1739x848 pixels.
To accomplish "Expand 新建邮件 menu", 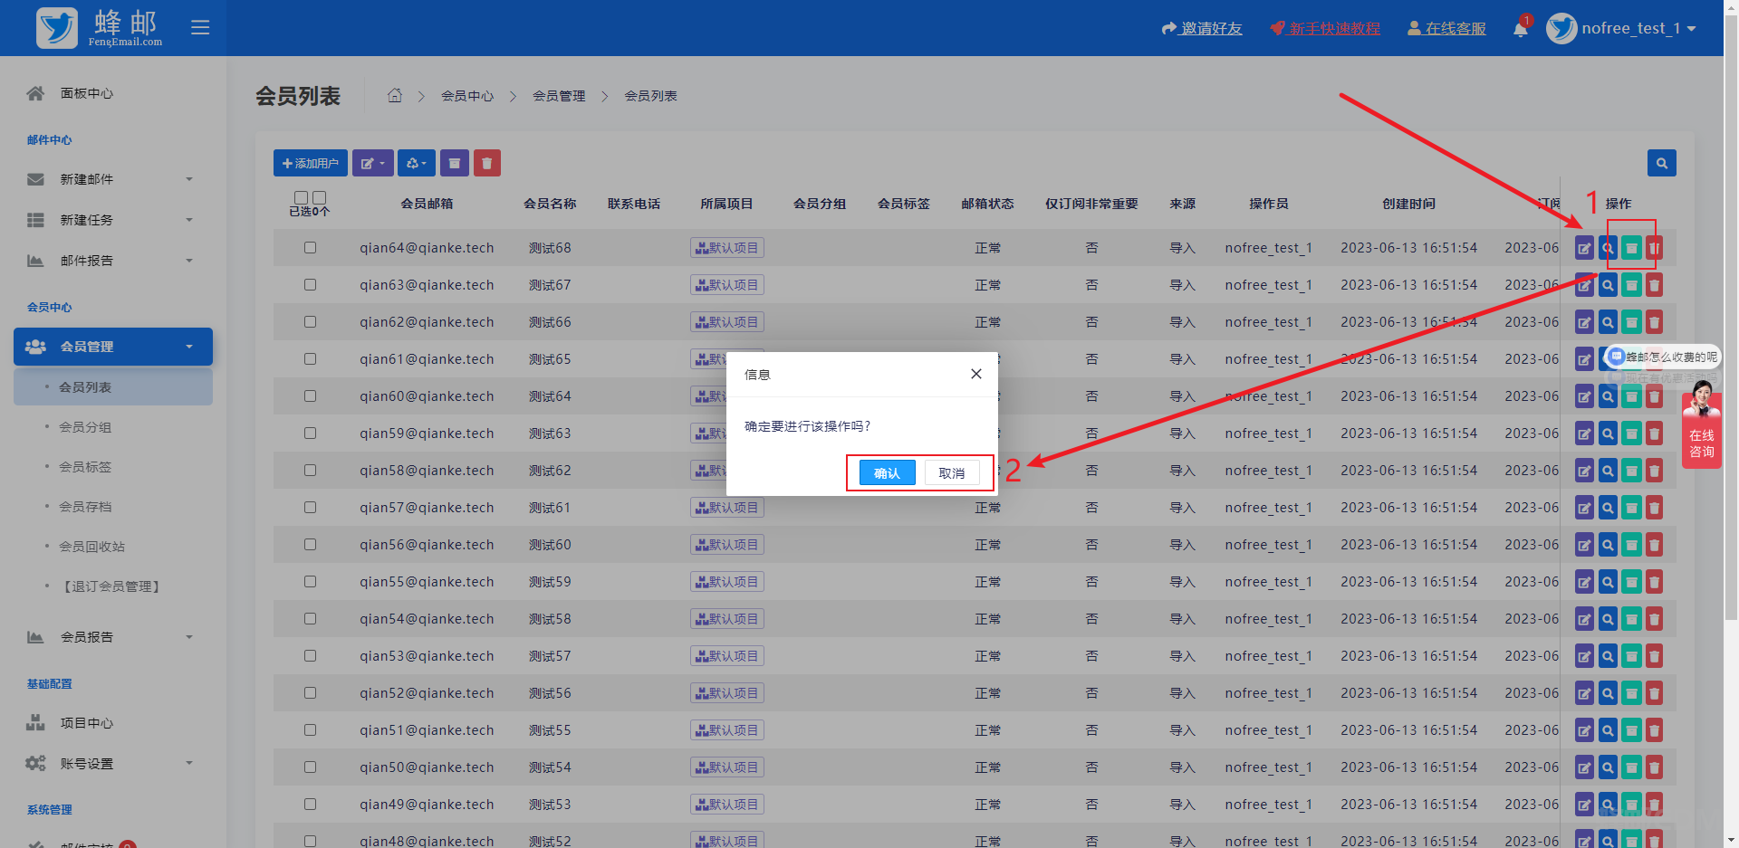I will pyautogui.click(x=112, y=179).
